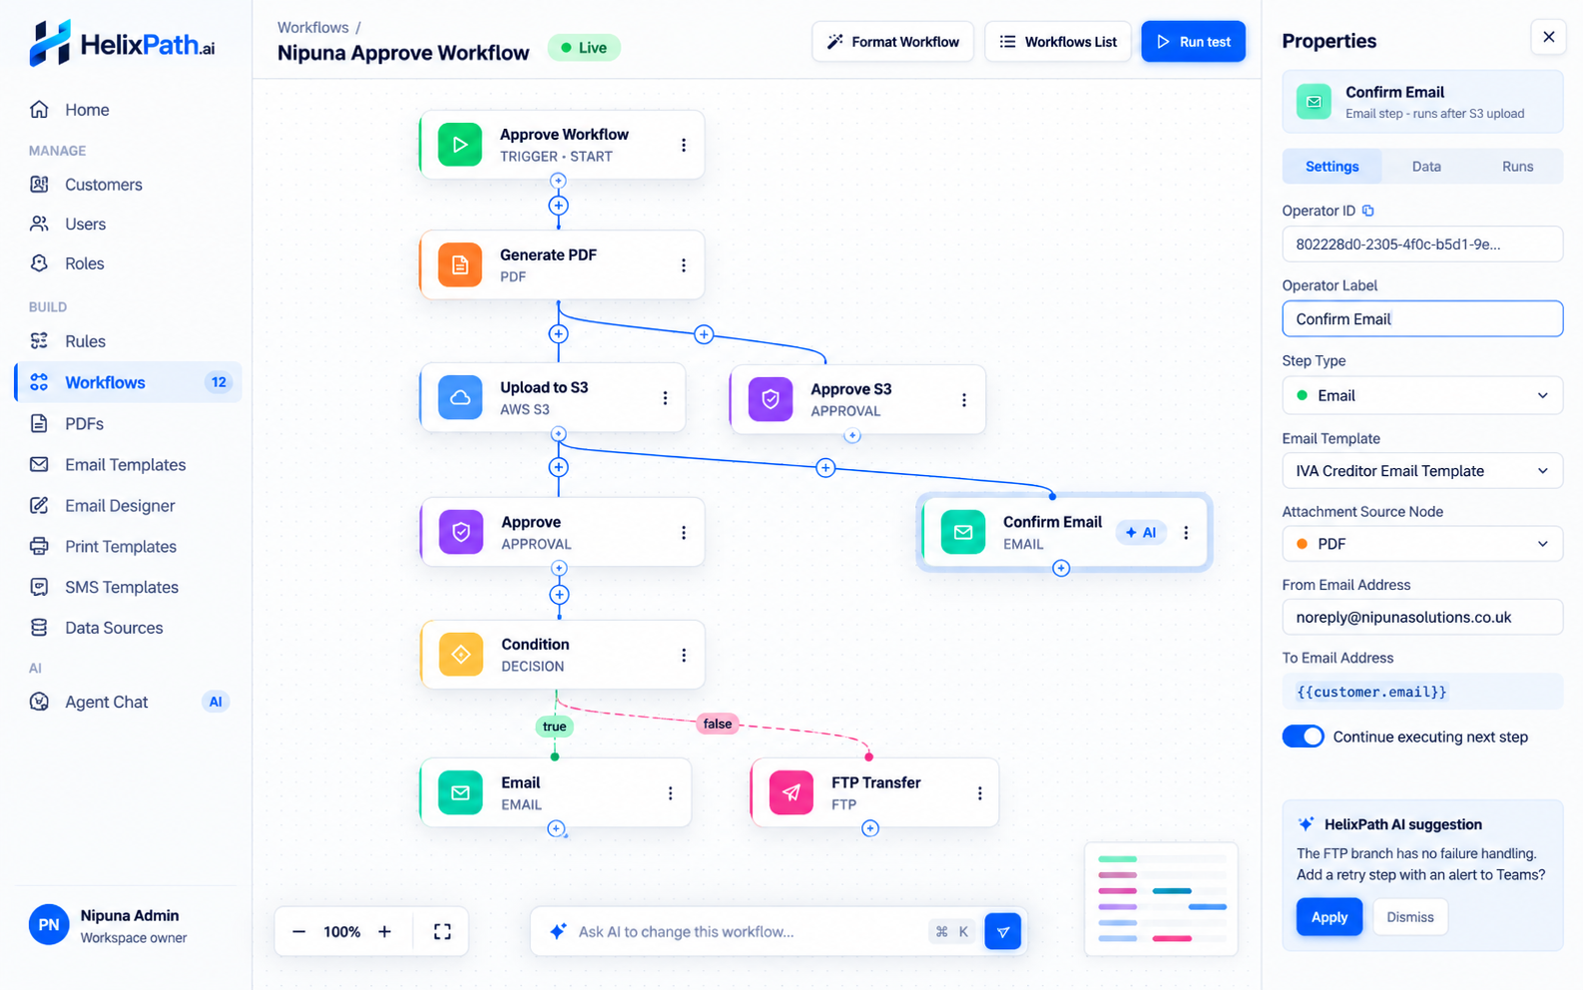Open the Email Template dropdown
Screen dimensions: 1583x990
click(x=1422, y=471)
